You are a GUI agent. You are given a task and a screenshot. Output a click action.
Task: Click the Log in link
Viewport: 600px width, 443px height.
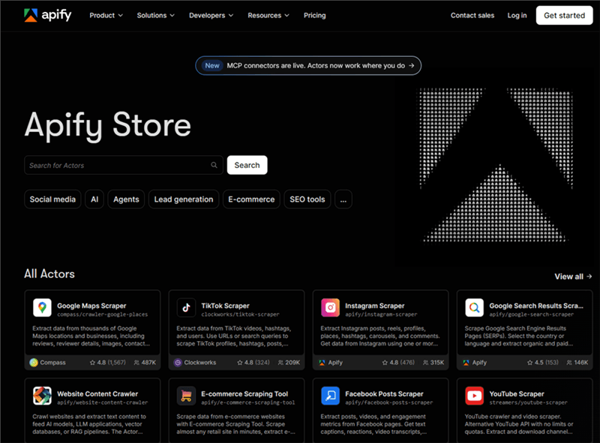click(517, 15)
